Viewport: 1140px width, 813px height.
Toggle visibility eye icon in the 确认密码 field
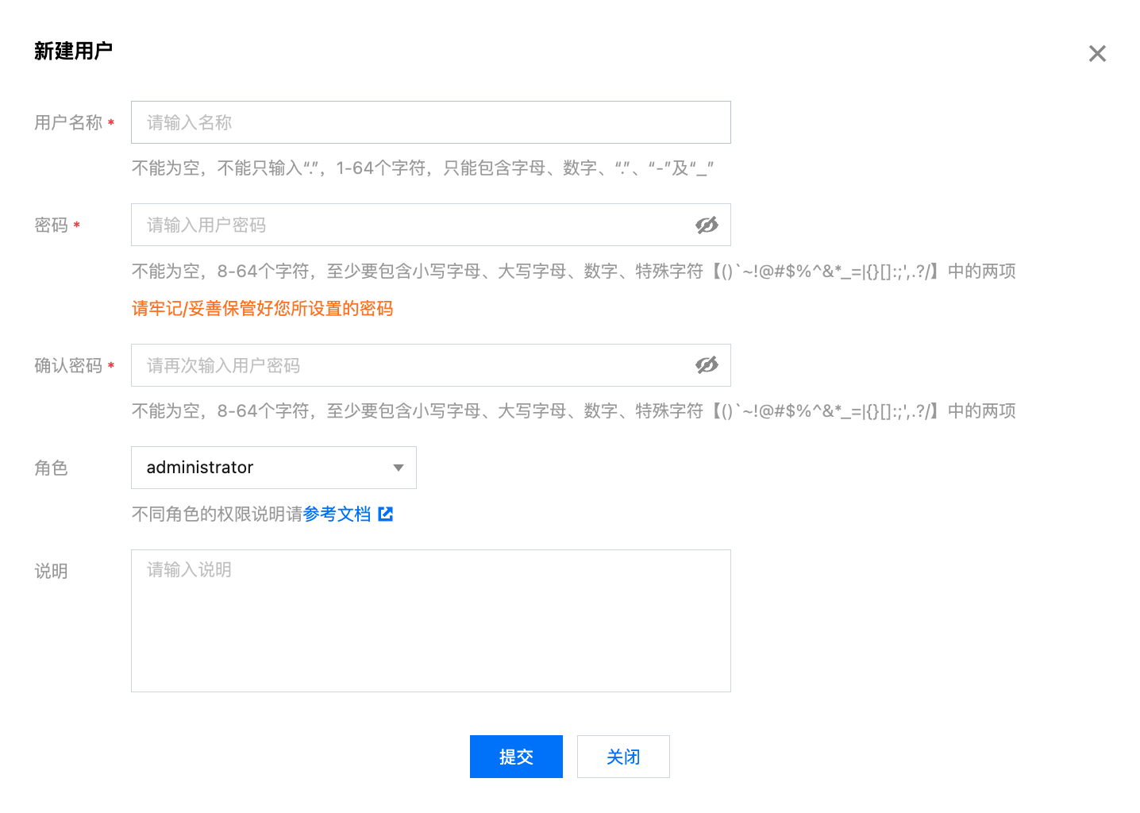(707, 365)
